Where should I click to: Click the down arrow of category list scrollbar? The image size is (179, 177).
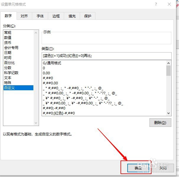point(36,123)
